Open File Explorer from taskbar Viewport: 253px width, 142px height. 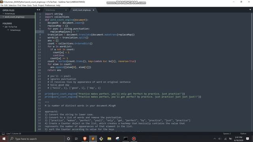coord(109,138)
